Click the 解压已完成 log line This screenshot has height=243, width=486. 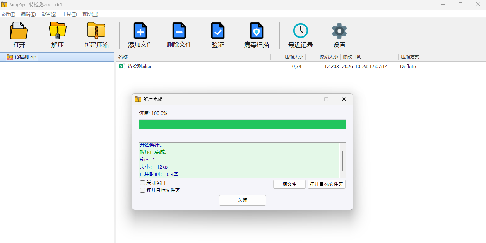pyautogui.click(x=154, y=152)
